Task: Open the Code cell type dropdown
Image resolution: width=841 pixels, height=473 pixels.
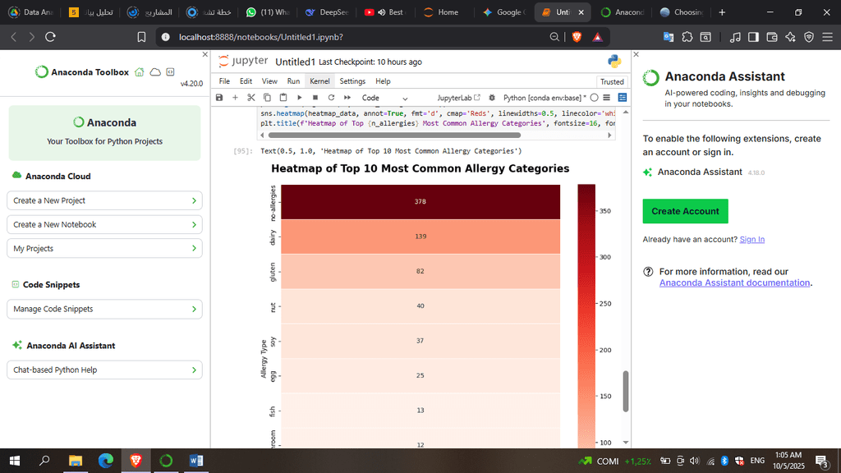Action: (384, 98)
